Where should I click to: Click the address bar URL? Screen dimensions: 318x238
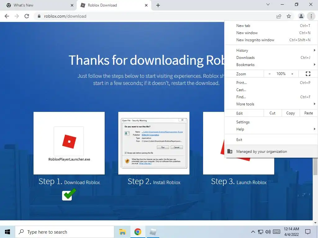click(65, 16)
